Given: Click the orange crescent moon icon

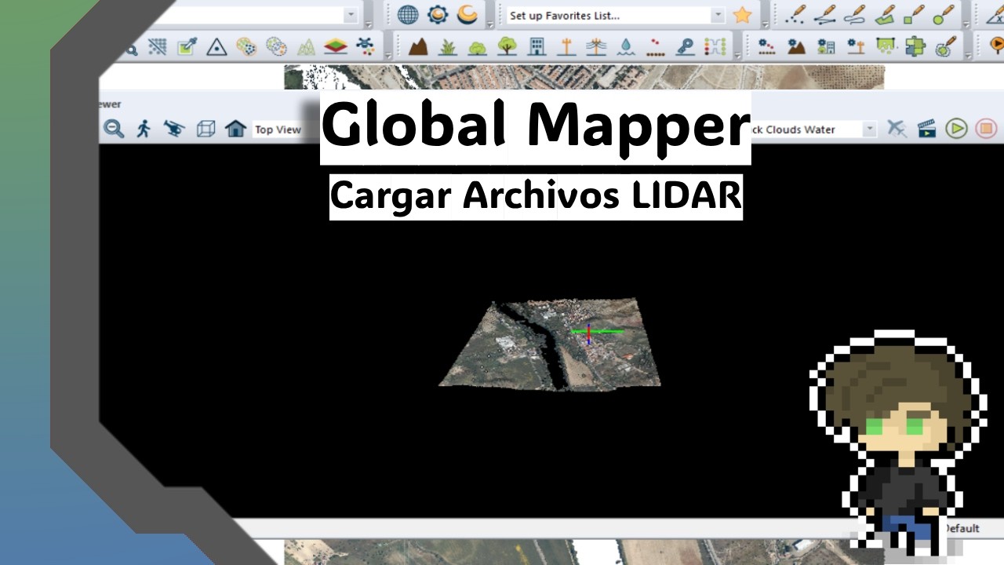Looking at the screenshot, I should (x=467, y=14).
